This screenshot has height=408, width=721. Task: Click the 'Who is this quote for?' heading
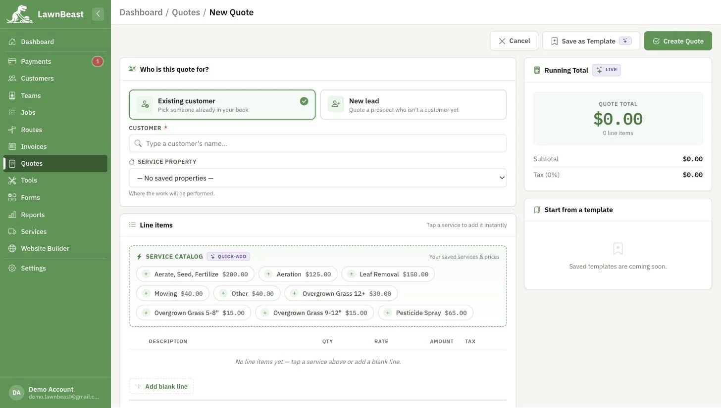click(x=174, y=69)
